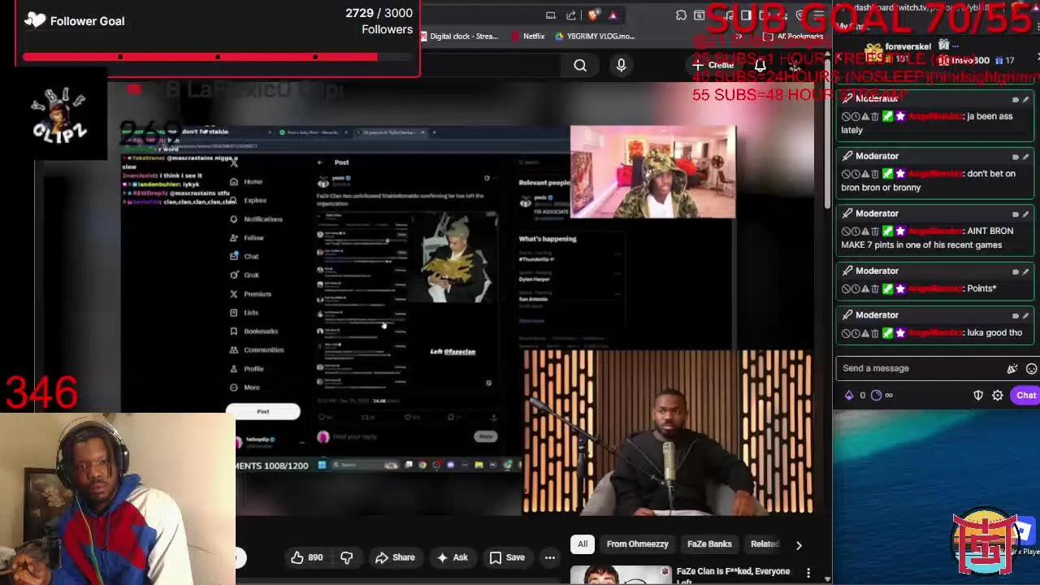Screen dimensions: 1040x585
Task: Share the YouTube video
Action: tap(395, 557)
